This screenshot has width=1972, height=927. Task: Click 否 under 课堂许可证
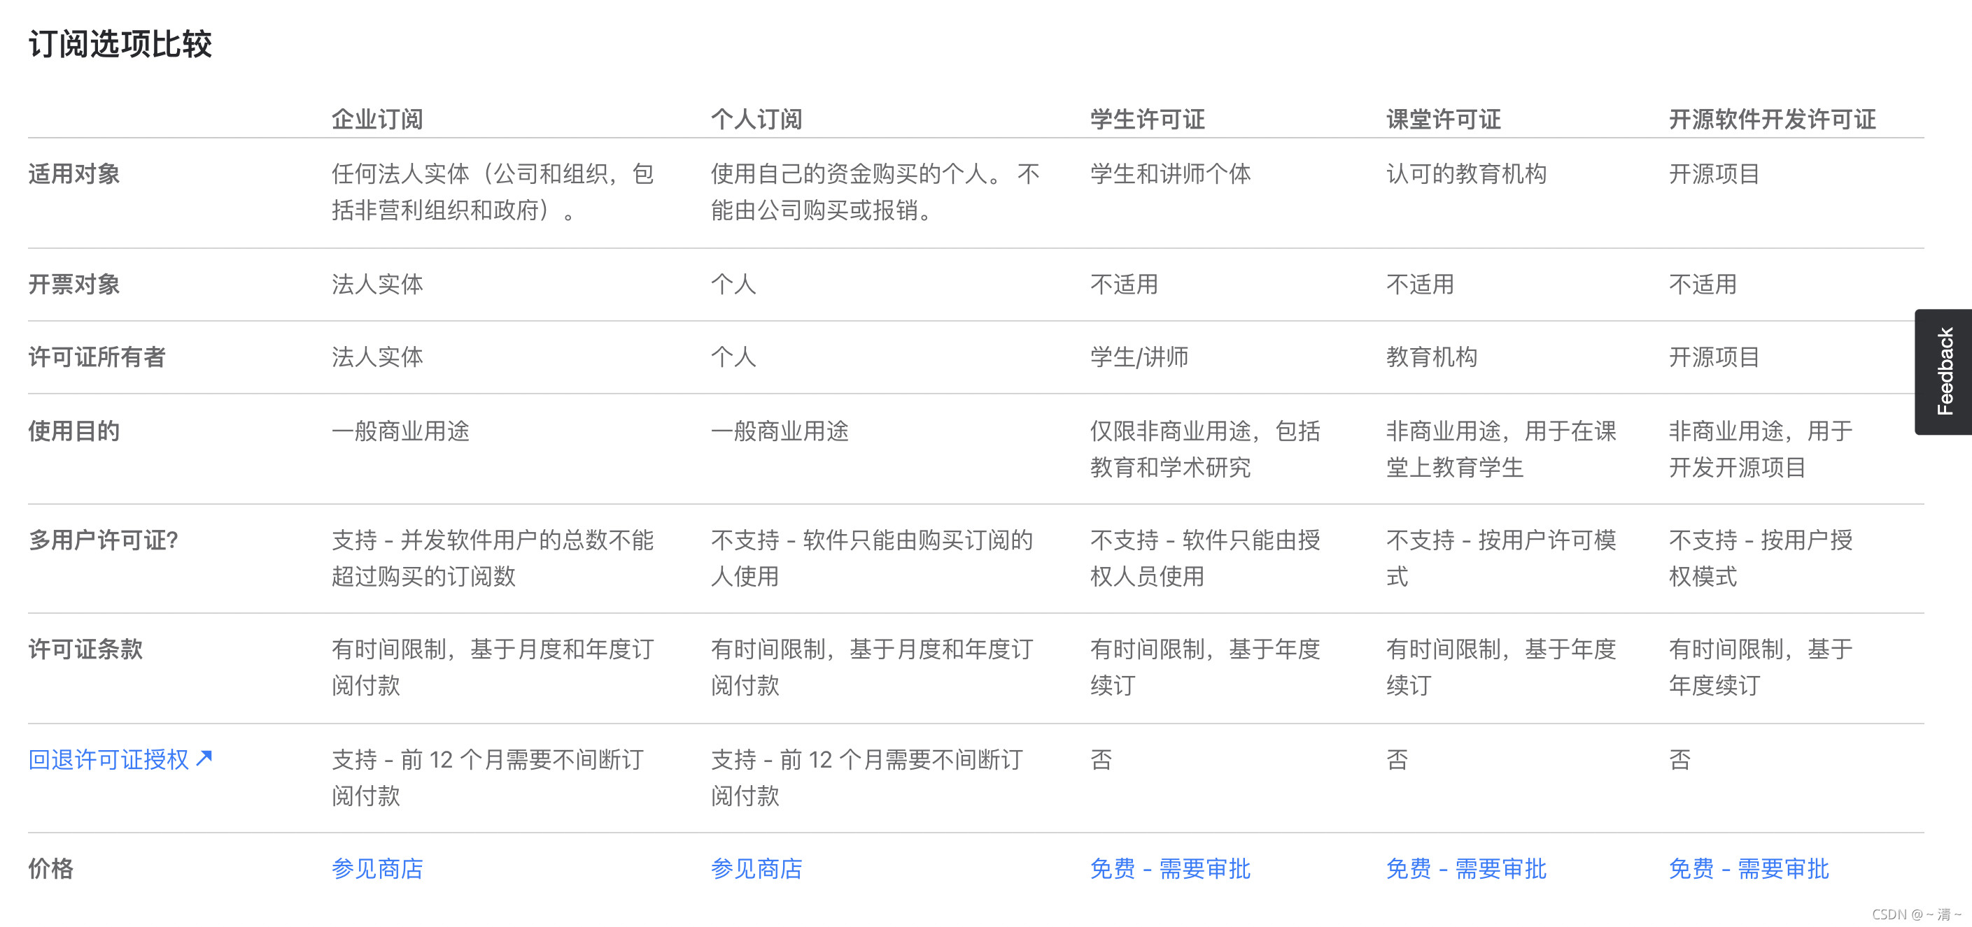1397,759
